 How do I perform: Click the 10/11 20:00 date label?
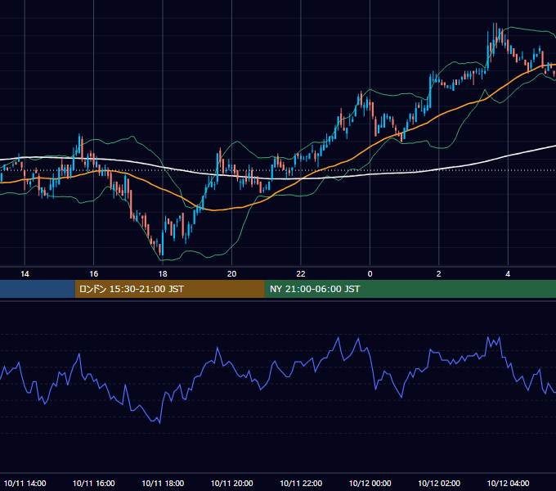point(232,483)
